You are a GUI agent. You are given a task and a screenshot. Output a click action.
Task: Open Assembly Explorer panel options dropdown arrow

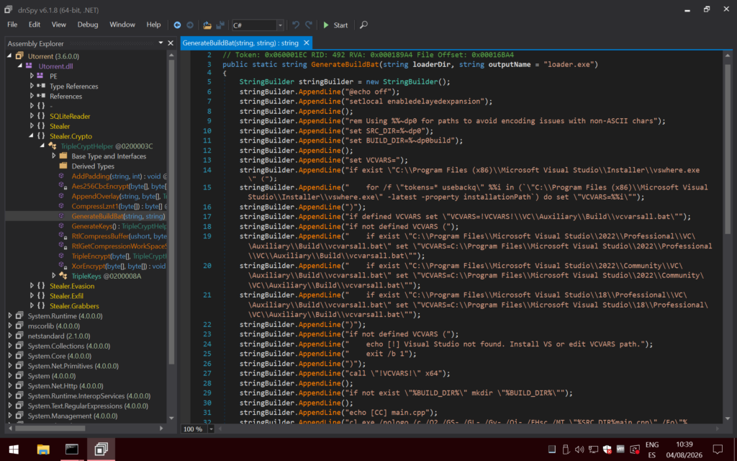click(160, 42)
